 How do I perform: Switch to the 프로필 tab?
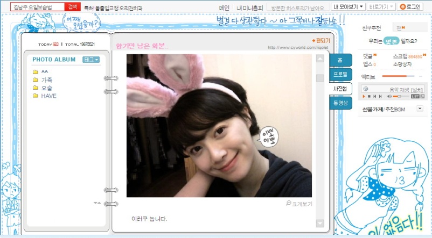(340, 74)
